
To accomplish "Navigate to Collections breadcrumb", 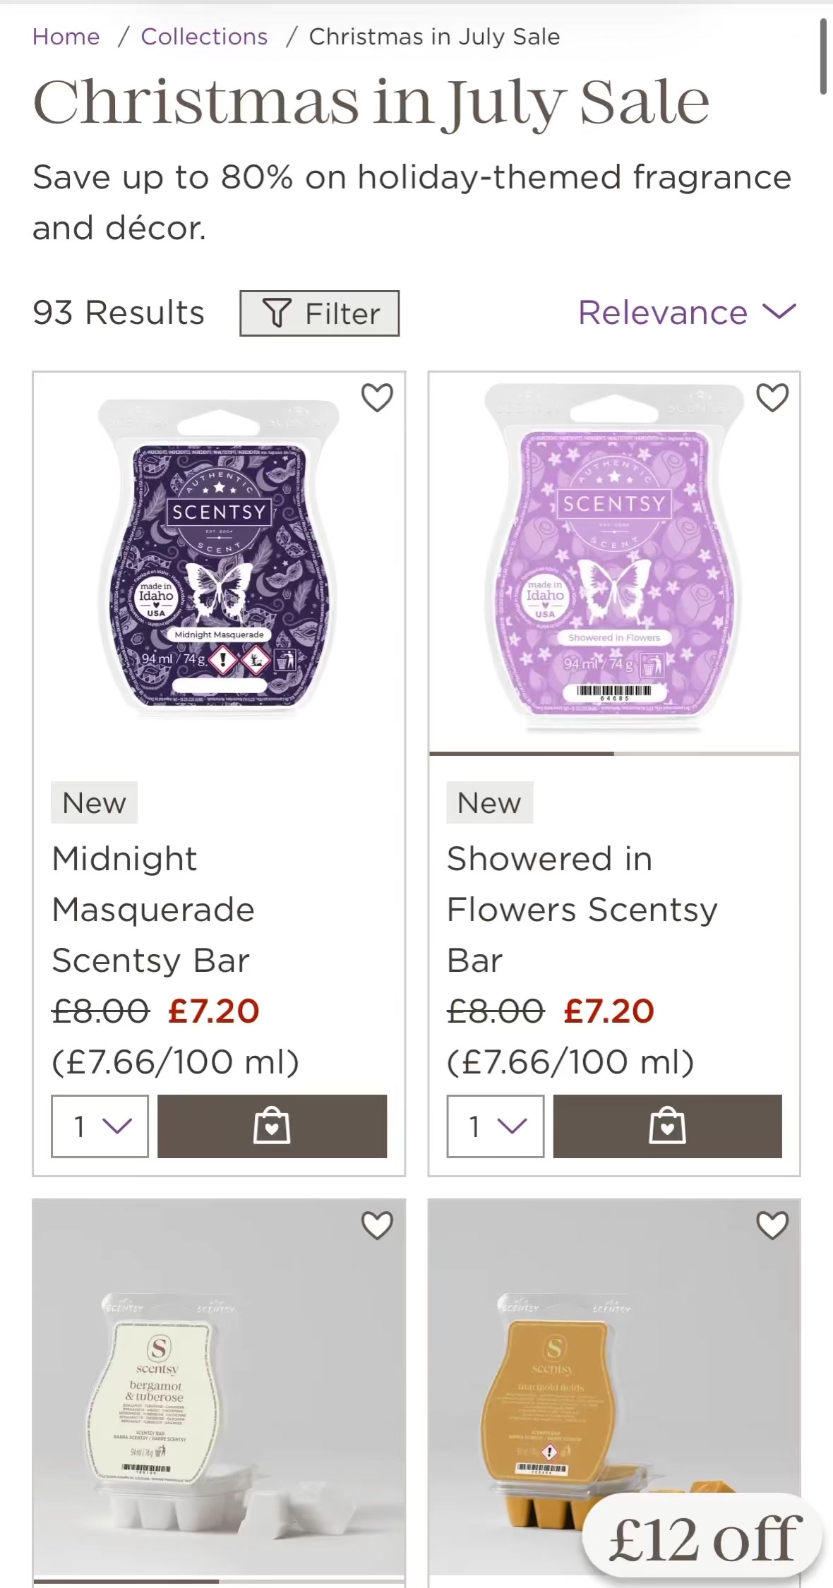I will [204, 37].
